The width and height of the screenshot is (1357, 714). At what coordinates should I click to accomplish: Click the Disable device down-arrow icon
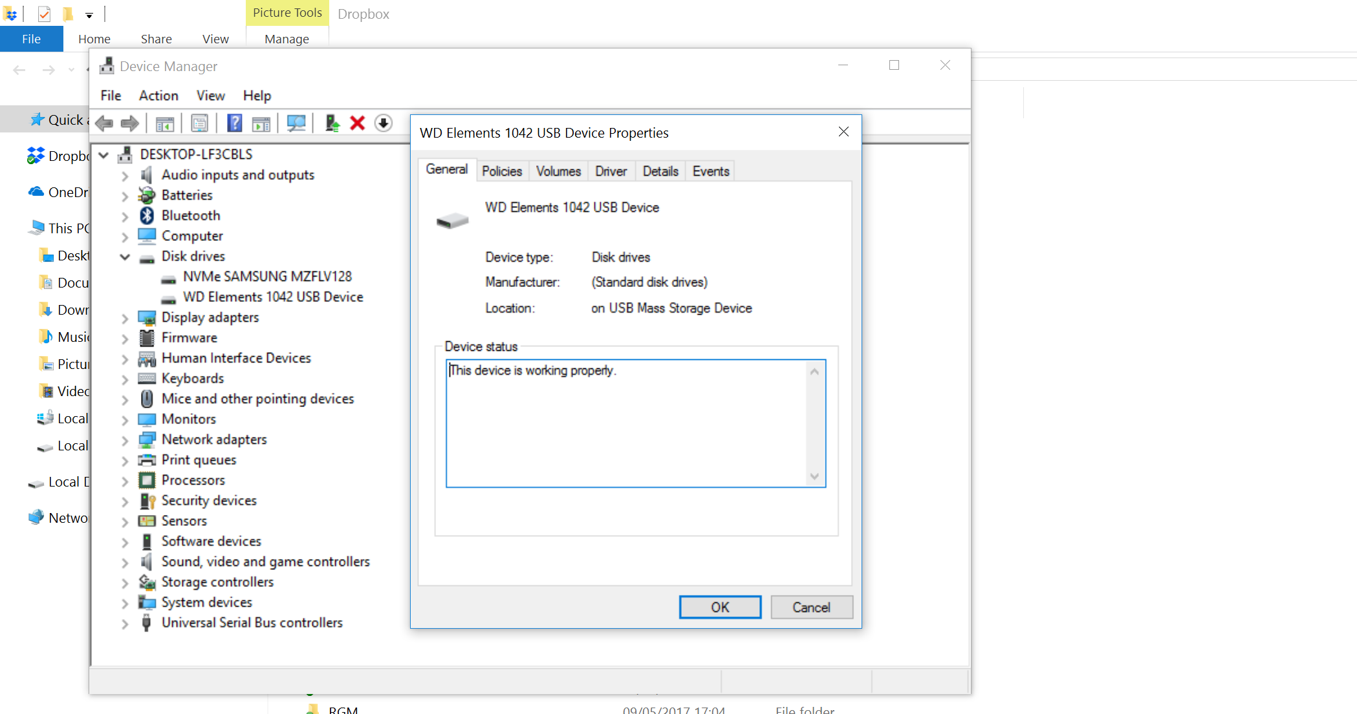384,123
